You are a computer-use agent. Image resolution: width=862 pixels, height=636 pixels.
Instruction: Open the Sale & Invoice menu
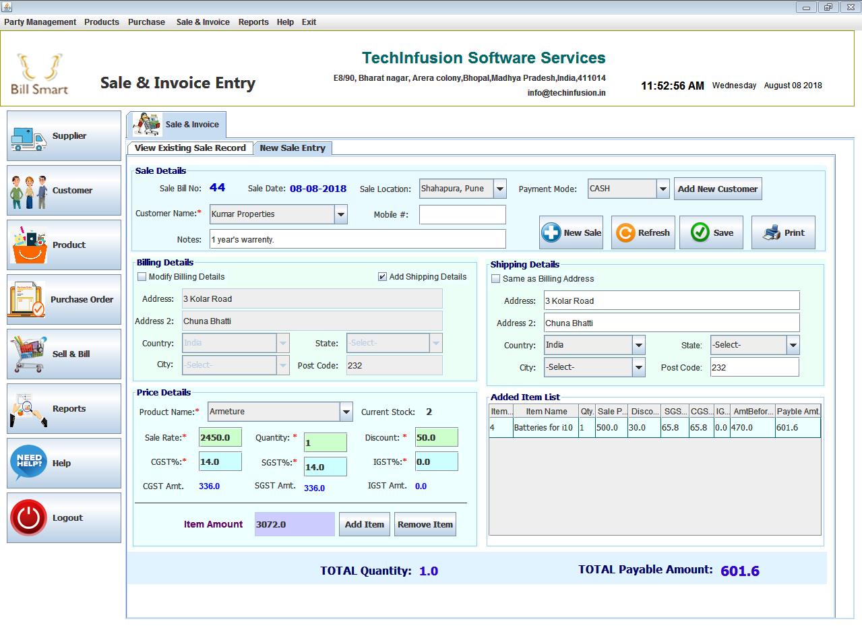(203, 22)
